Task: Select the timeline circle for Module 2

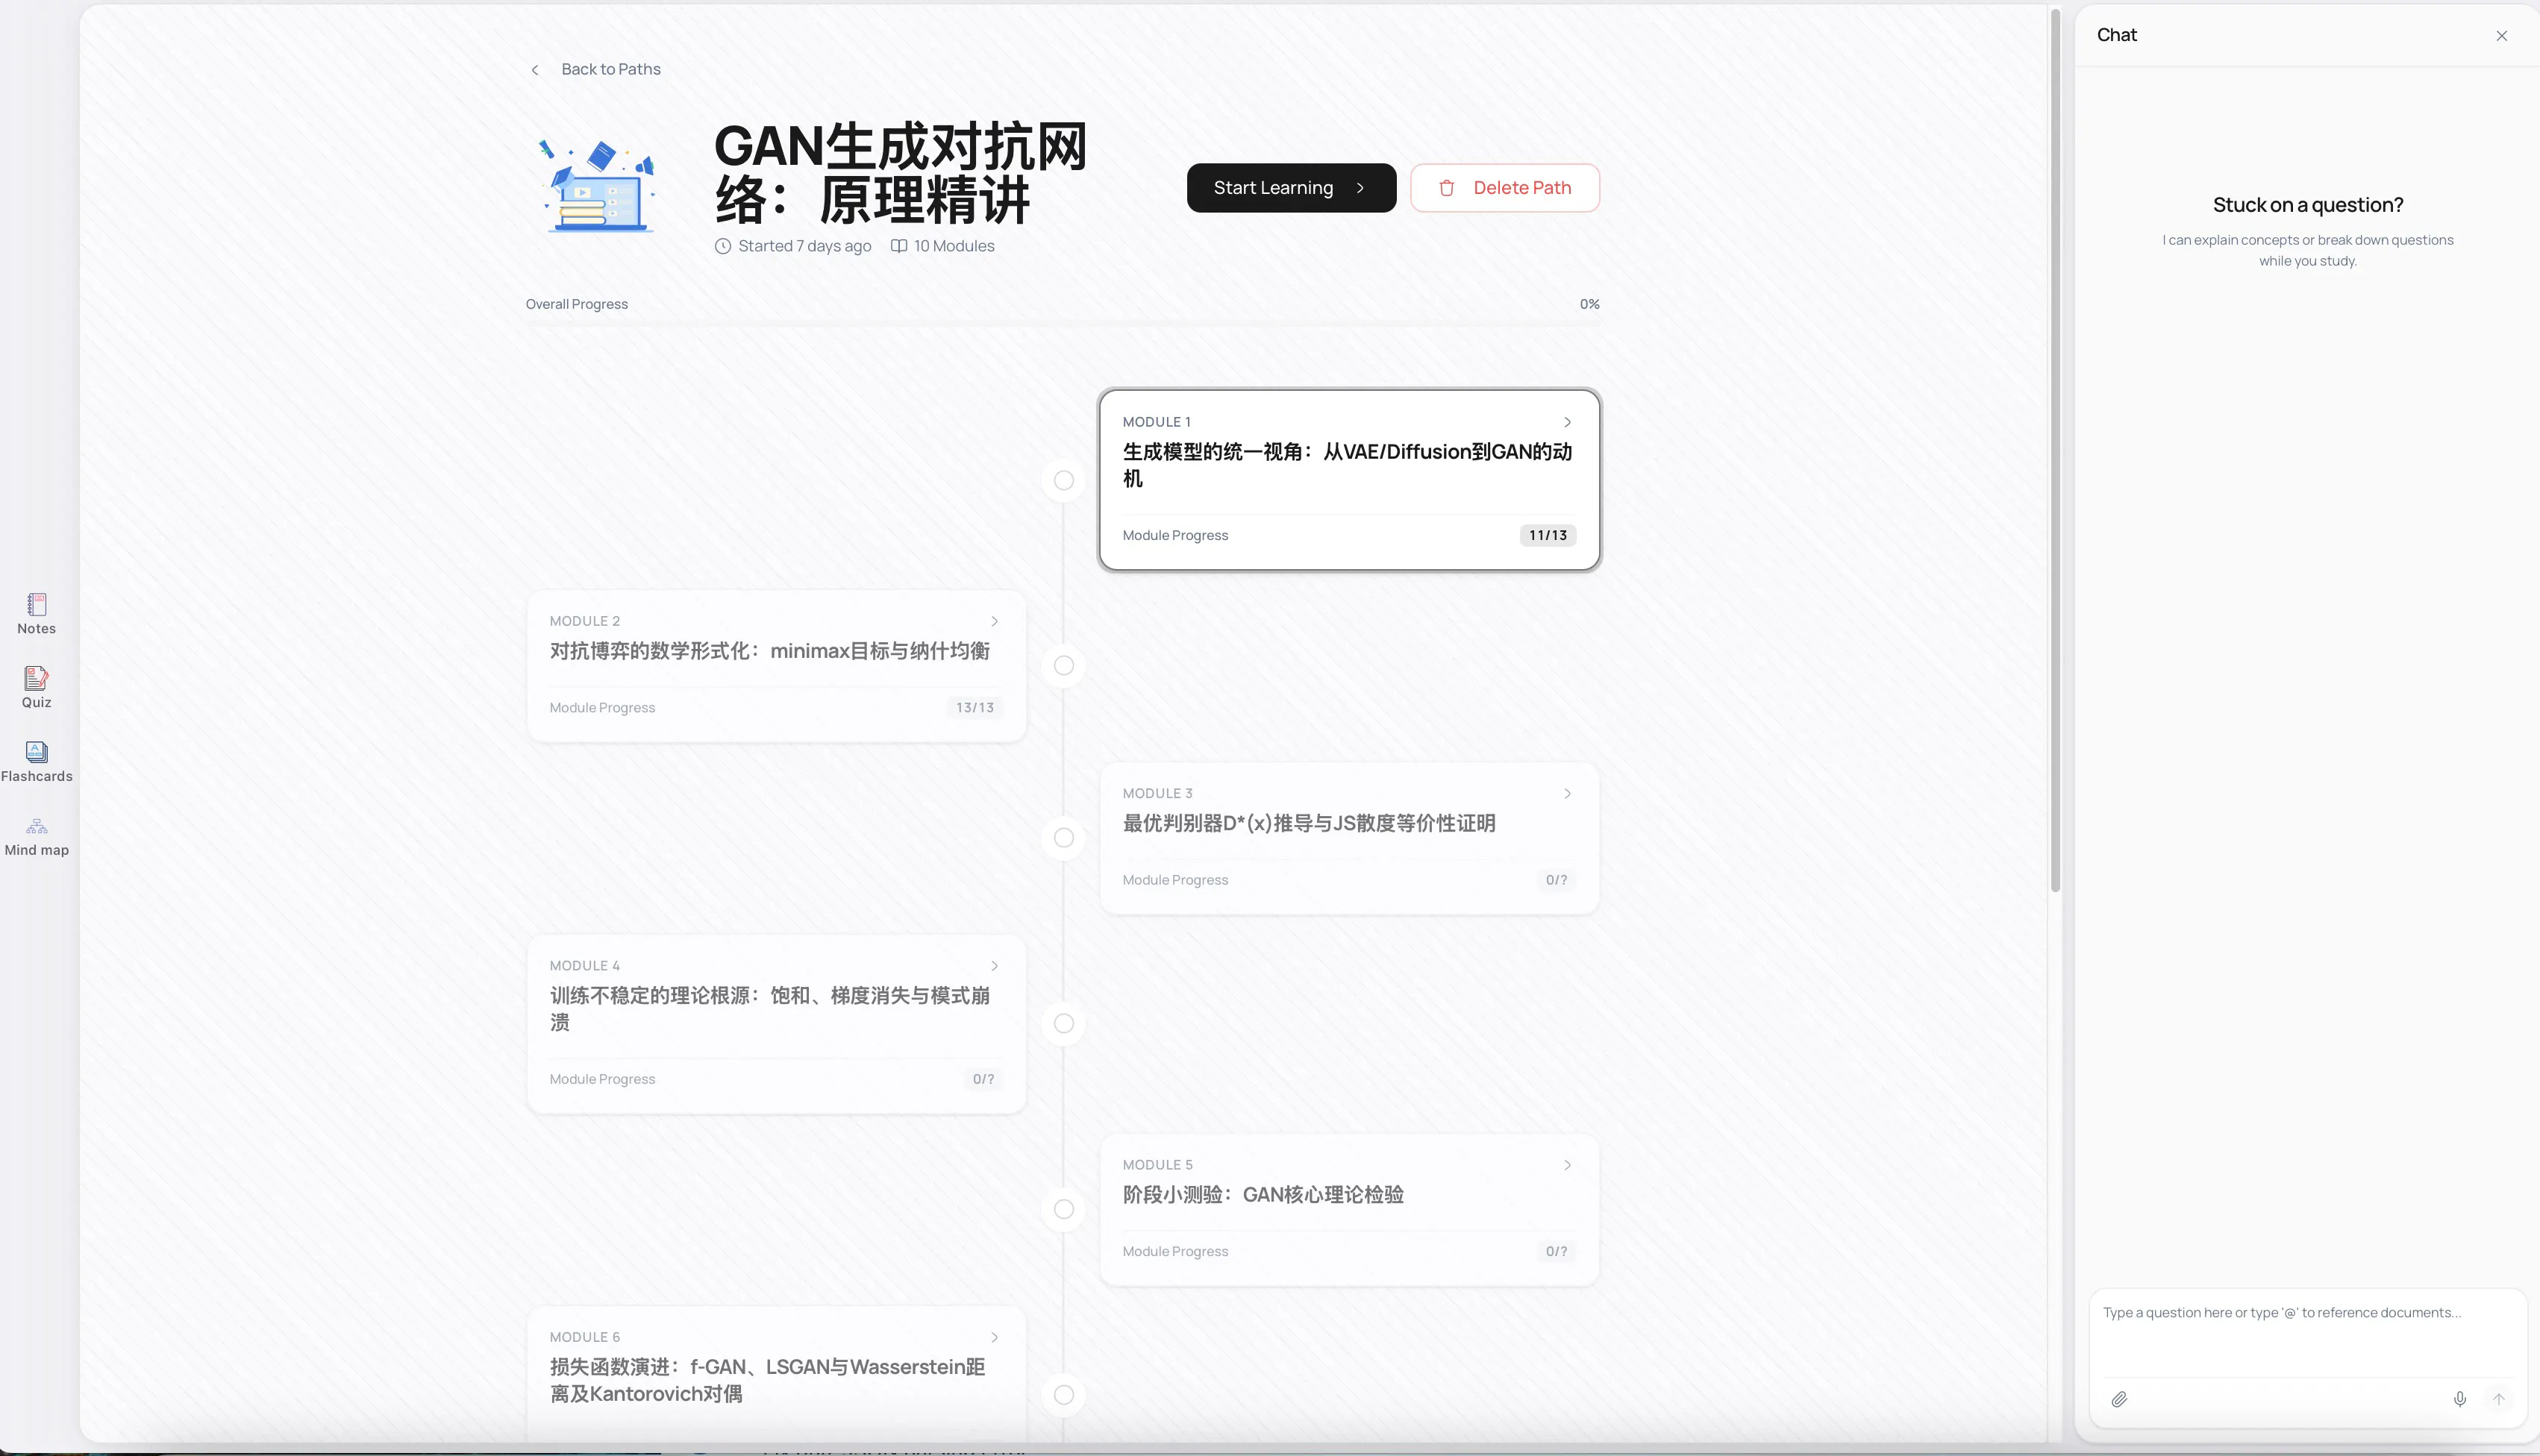Action: [1063, 666]
